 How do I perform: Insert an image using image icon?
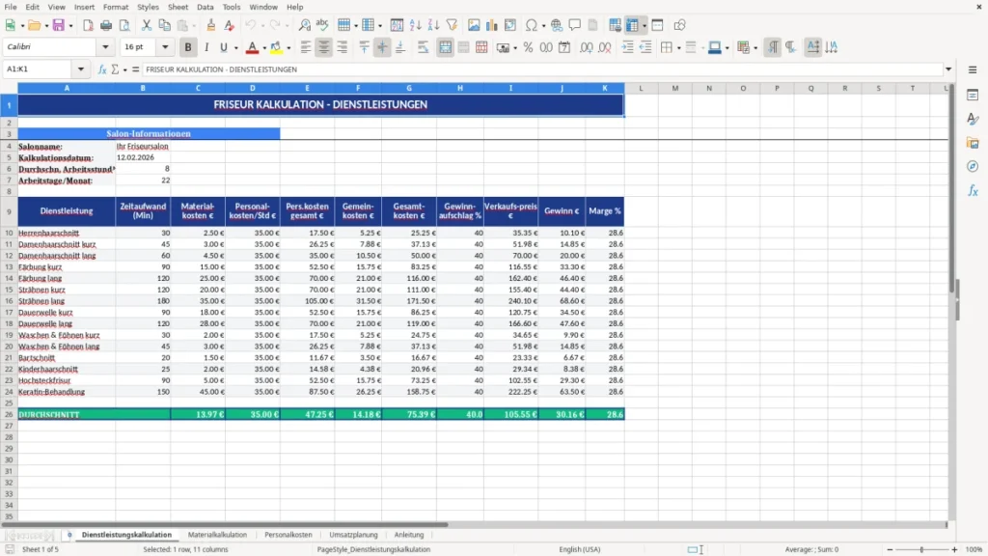click(474, 25)
